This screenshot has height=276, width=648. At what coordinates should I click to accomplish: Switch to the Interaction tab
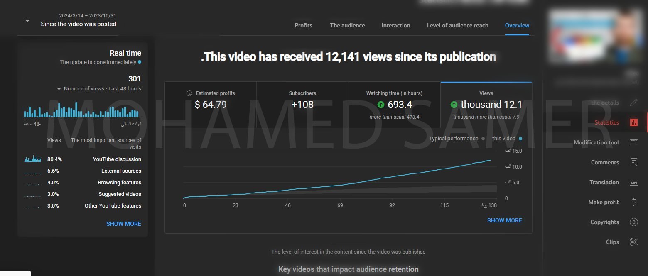tap(396, 25)
